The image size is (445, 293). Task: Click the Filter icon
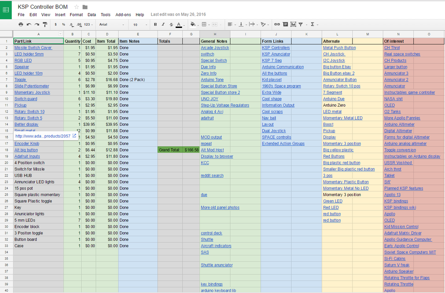(301, 24)
